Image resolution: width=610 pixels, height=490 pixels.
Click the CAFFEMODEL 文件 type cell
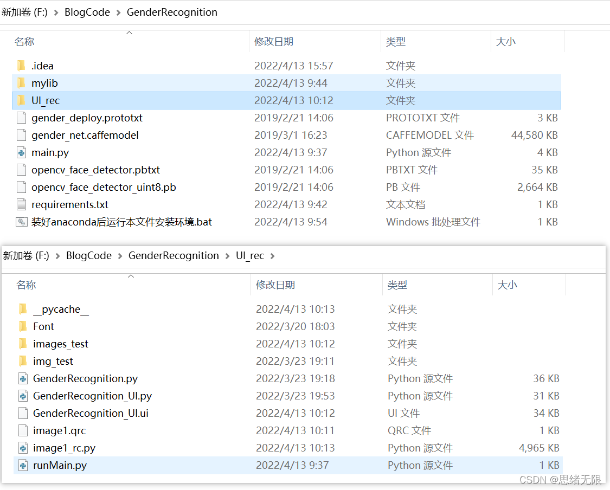430,135
